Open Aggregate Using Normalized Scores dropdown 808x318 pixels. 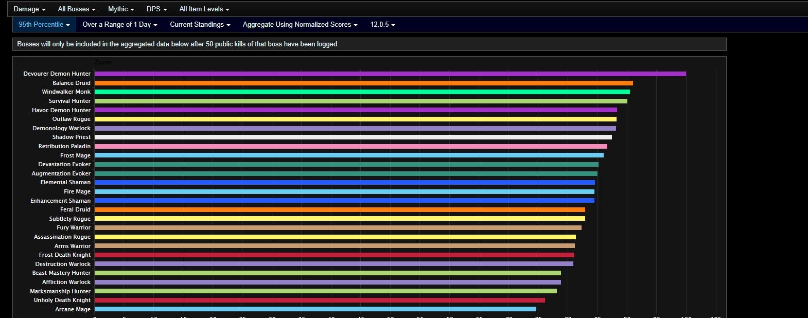click(300, 24)
